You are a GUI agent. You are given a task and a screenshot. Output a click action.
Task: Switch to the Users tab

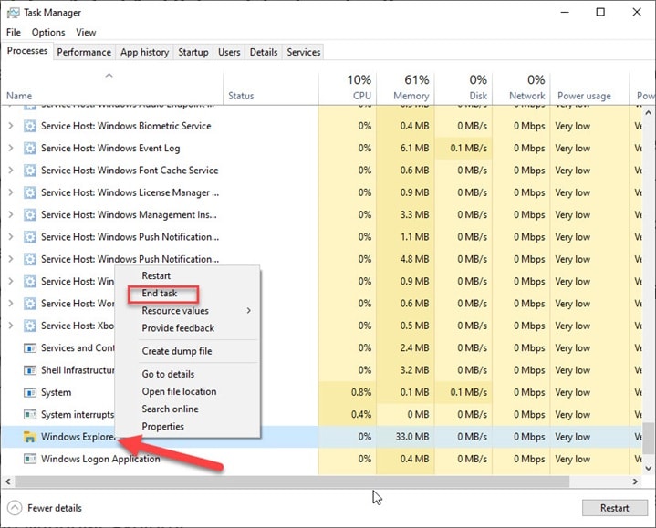click(x=229, y=52)
